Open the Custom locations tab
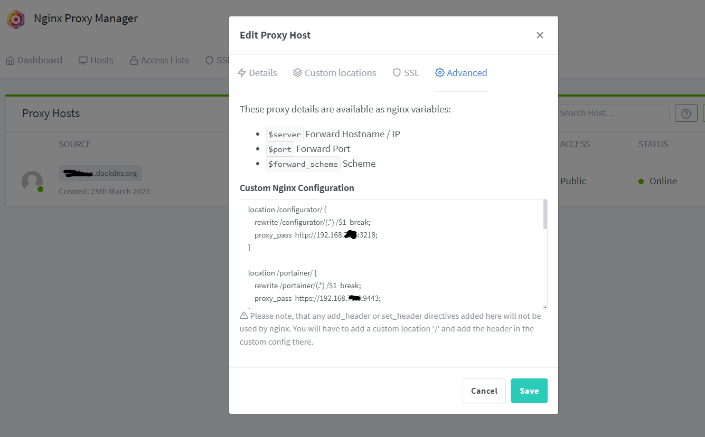This screenshot has width=705, height=437. click(x=340, y=72)
